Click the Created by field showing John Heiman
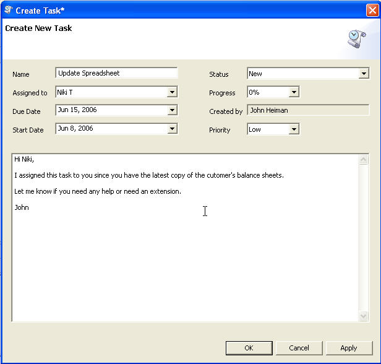Screen dimensions: 381x364 (307, 111)
